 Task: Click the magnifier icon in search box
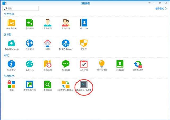(5, 8)
